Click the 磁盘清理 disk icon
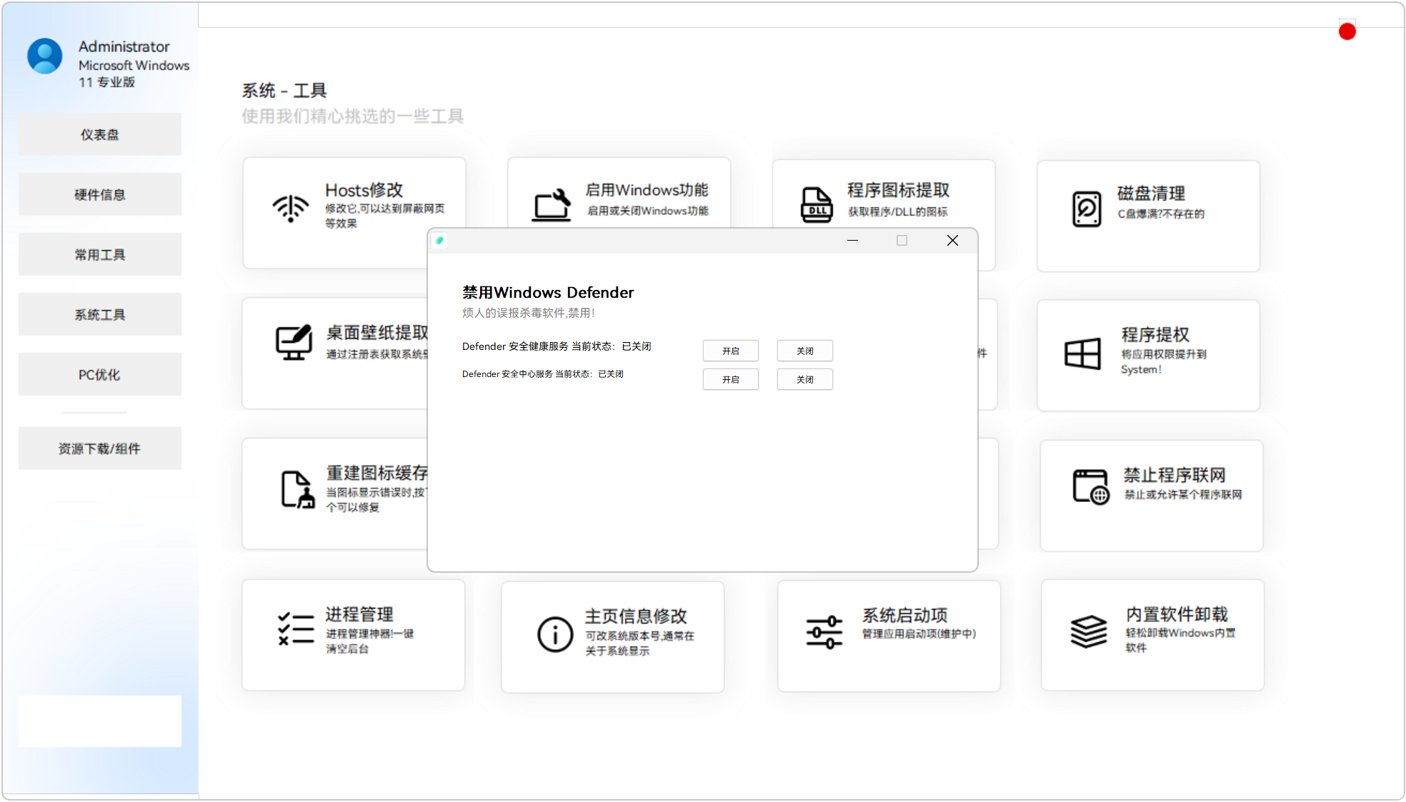 [x=1087, y=209]
